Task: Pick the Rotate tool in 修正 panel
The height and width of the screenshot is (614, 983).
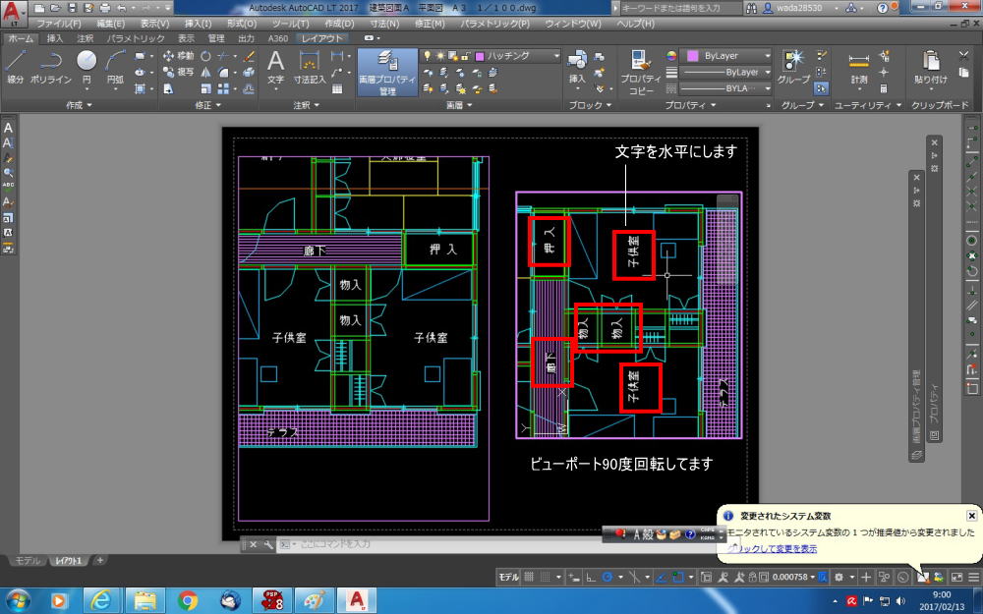Action: [x=205, y=56]
